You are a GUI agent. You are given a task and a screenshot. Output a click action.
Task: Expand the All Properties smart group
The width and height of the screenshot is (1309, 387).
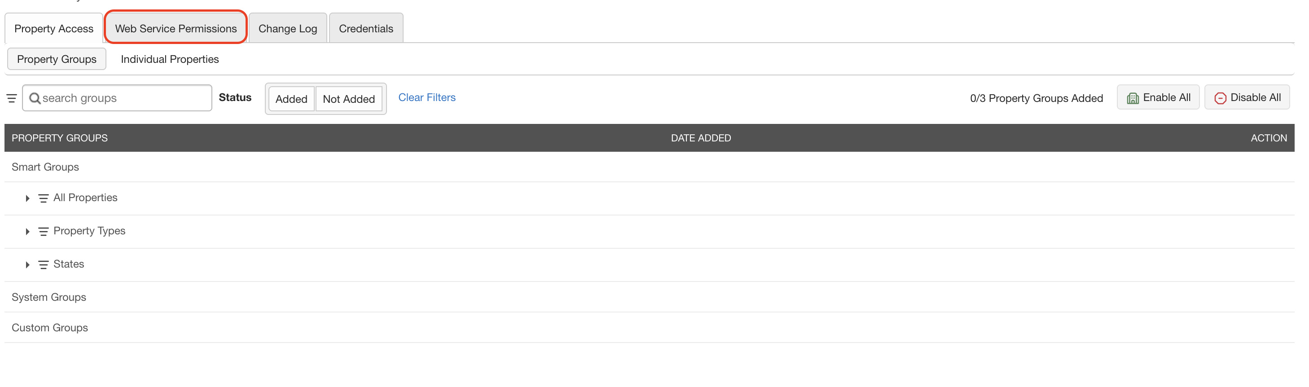click(x=27, y=198)
